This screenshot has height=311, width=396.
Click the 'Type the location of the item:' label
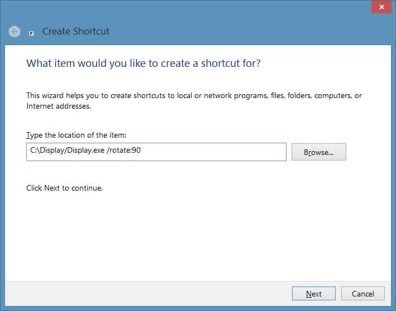click(x=77, y=135)
